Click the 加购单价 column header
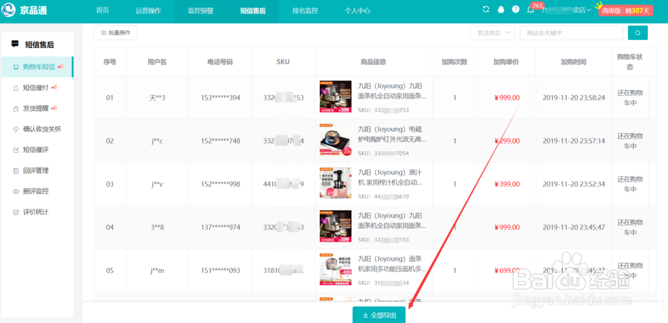The width and height of the screenshot is (668, 323). [x=506, y=62]
